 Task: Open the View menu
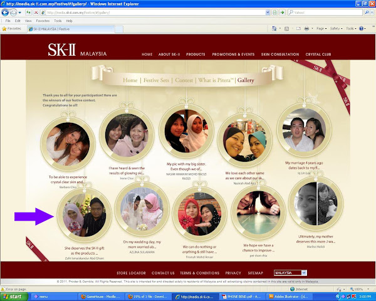28,21
